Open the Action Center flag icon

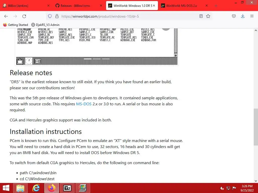(x=234, y=188)
